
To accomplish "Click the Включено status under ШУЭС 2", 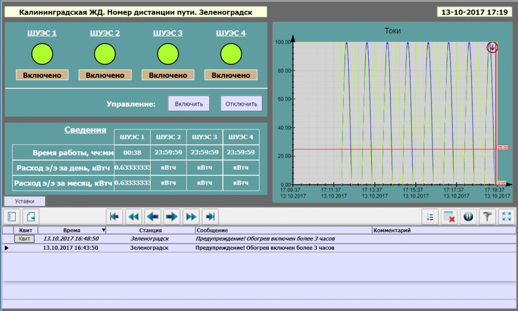I will pos(105,75).
